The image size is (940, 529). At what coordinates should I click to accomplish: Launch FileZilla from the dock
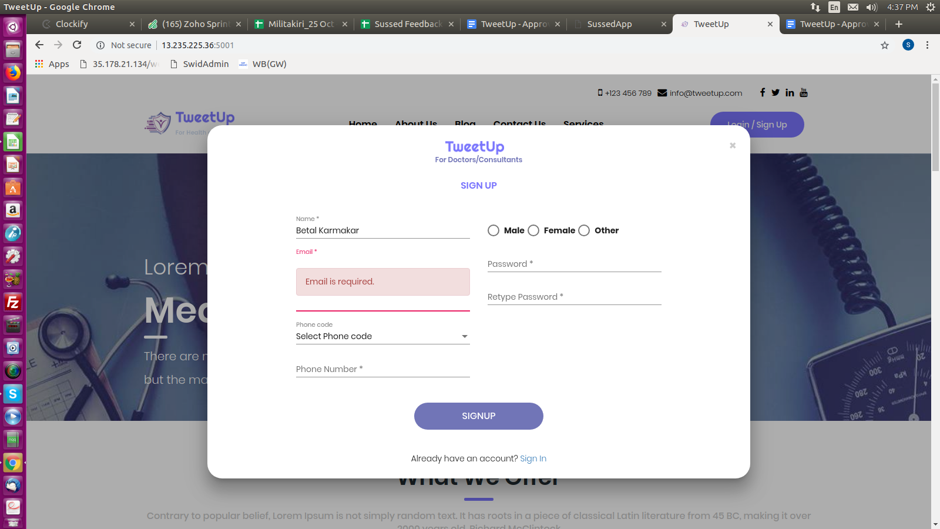click(x=13, y=302)
